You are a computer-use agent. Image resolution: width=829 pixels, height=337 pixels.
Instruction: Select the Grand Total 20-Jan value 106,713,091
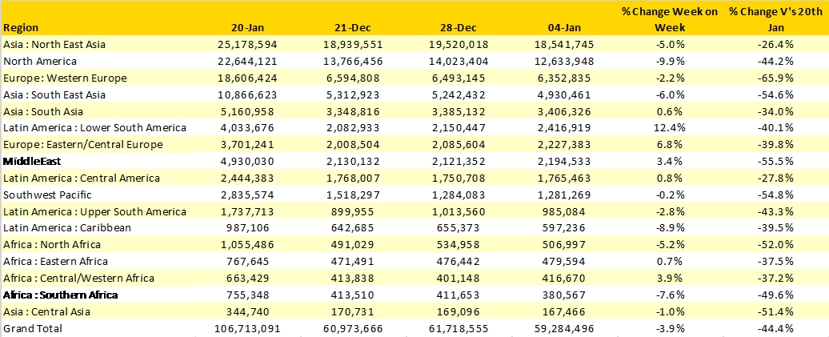[x=247, y=328]
